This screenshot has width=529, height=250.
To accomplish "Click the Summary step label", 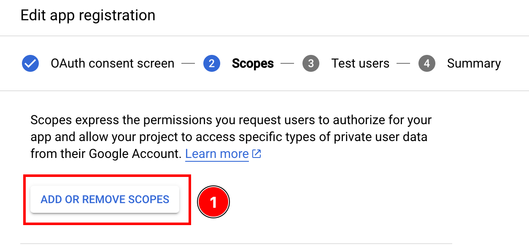I will (x=473, y=63).
